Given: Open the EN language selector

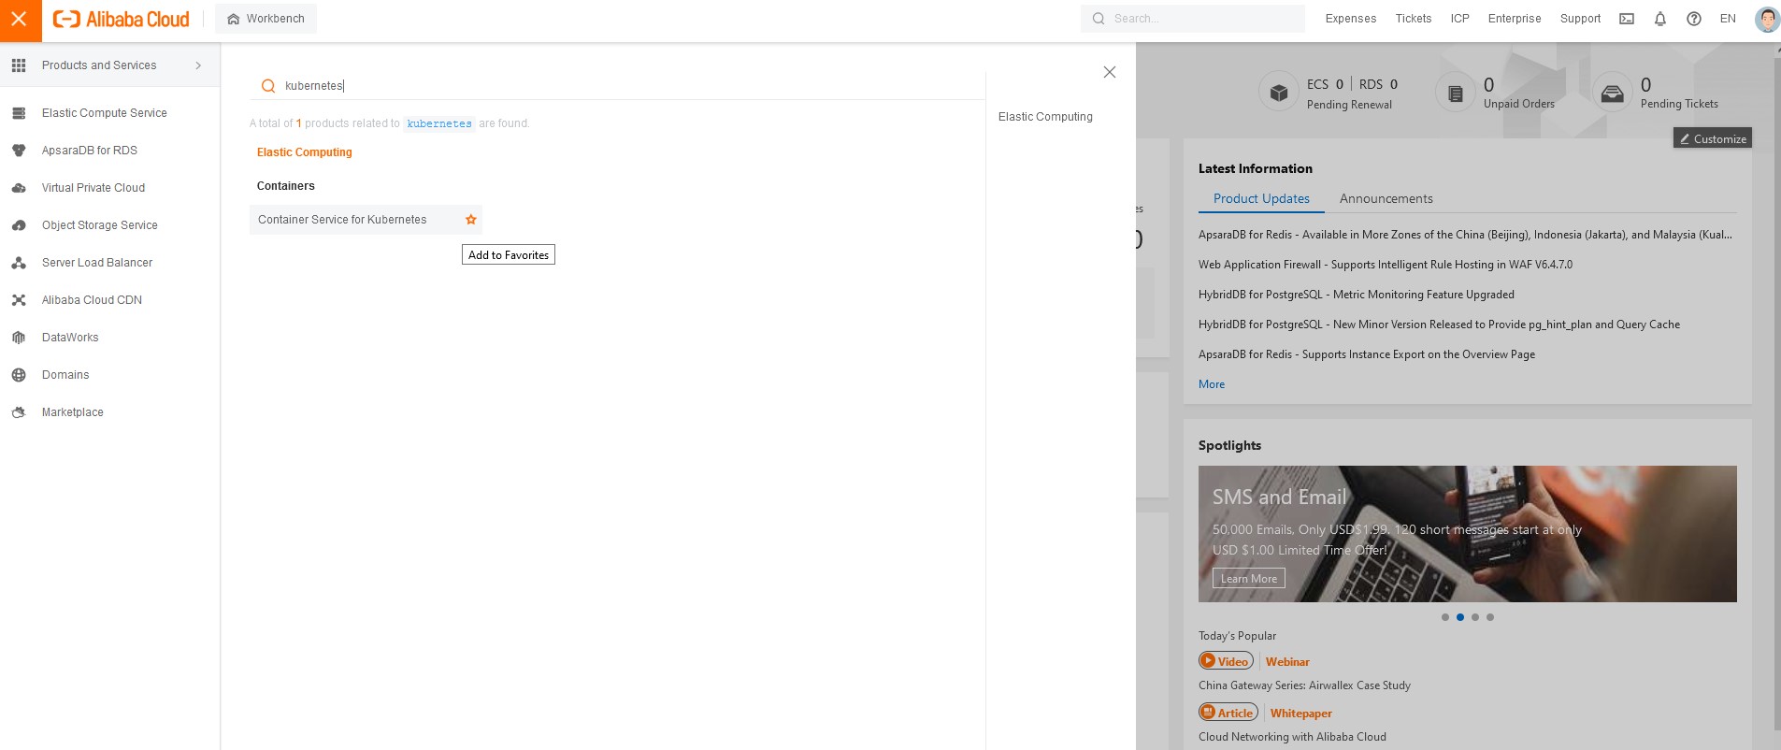Looking at the screenshot, I should tap(1728, 19).
